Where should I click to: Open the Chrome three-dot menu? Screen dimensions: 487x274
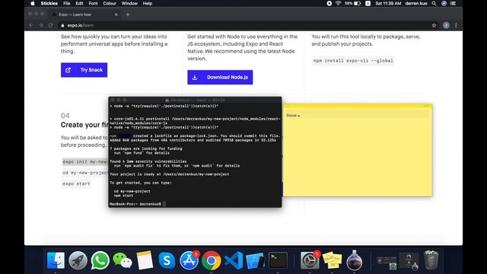[x=456, y=25]
